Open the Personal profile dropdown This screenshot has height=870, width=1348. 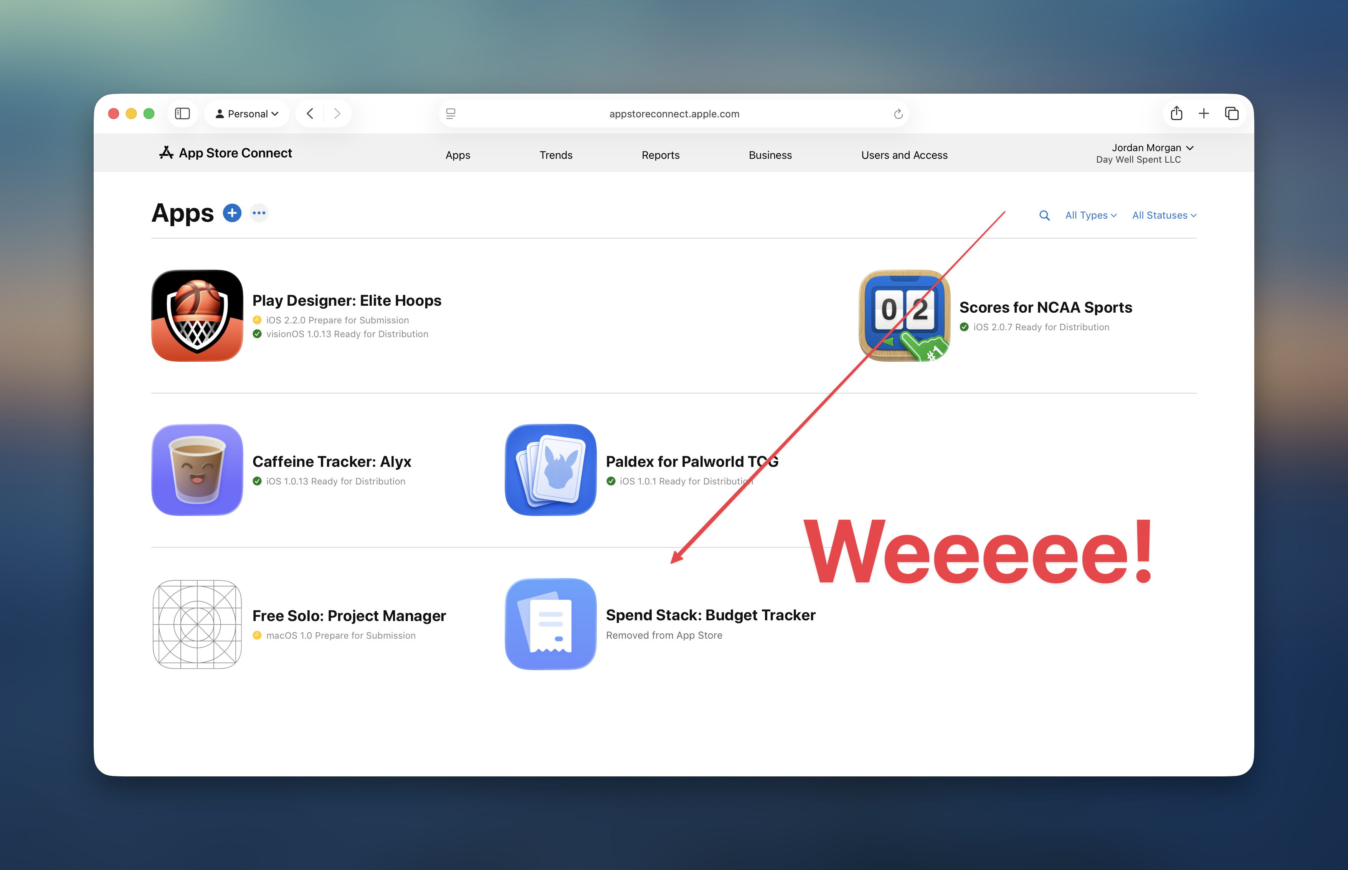(x=247, y=114)
